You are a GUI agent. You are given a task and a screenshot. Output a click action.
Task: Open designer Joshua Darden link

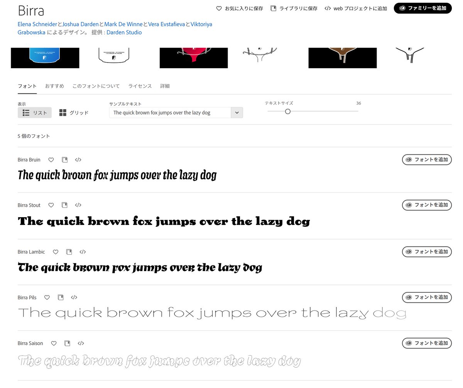(81, 24)
